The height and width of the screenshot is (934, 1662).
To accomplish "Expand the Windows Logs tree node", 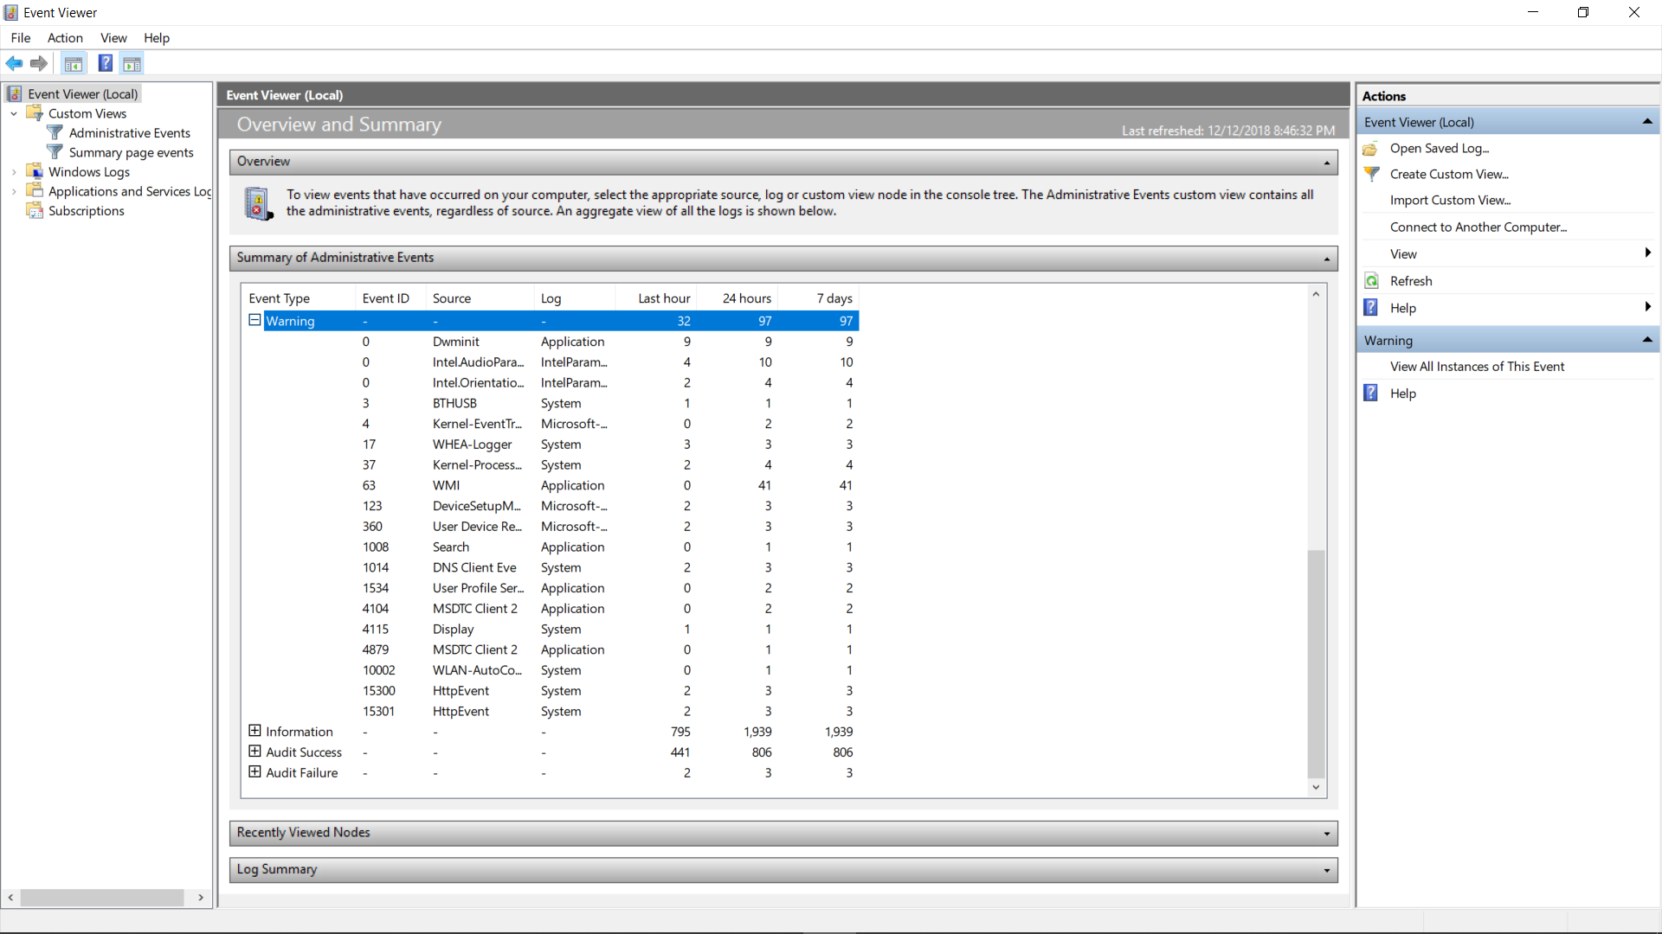I will (14, 172).
